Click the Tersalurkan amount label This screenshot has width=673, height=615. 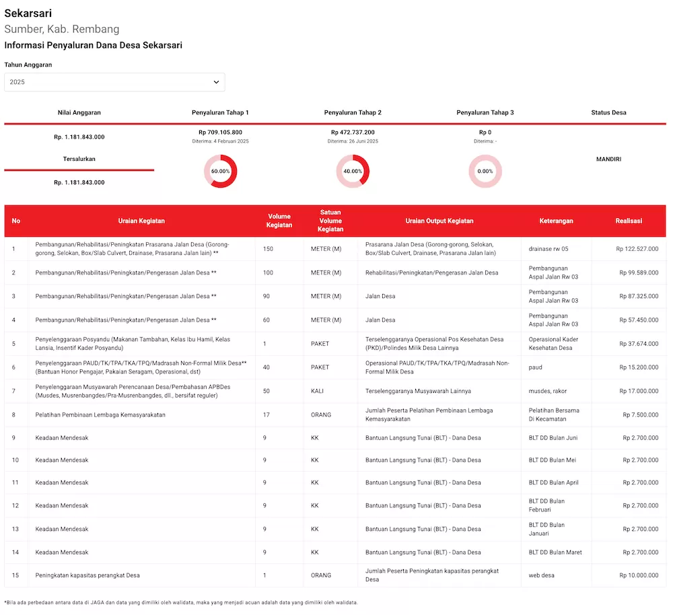tap(79, 182)
